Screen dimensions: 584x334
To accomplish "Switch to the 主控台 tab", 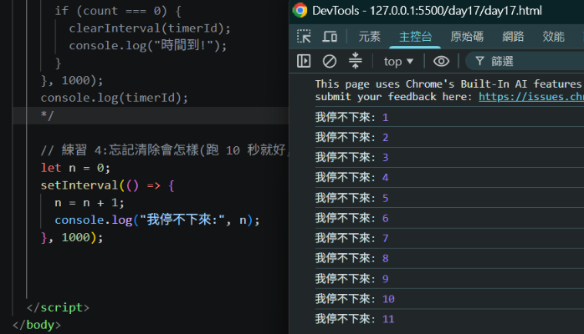I will 415,37.
